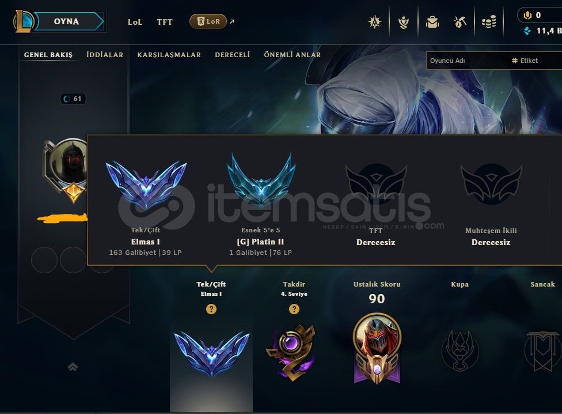Click the Tek/Çift question mark help icon

click(x=211, y=309)
